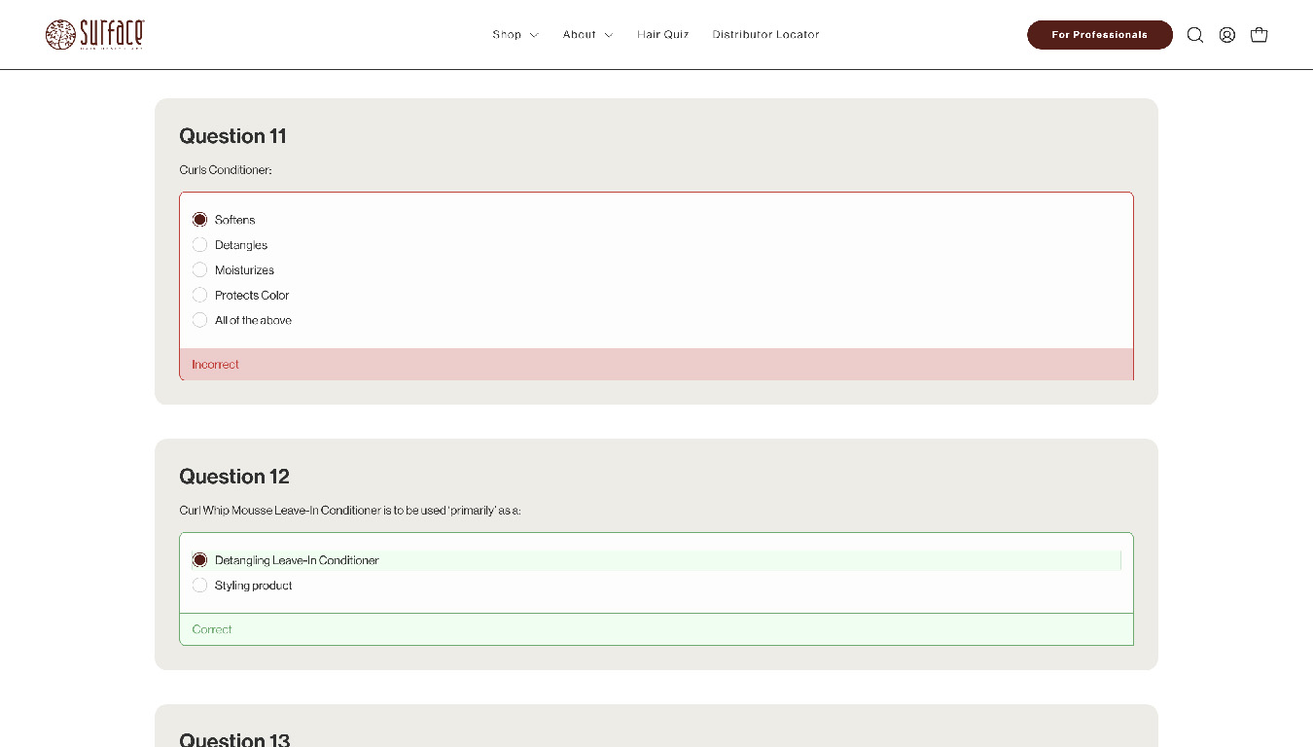The image size is (1313, 747).
Task: Select the Styling product option
Action: tap(199, 586)
